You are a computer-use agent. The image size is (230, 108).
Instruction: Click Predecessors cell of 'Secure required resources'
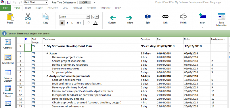click(219, 106)
